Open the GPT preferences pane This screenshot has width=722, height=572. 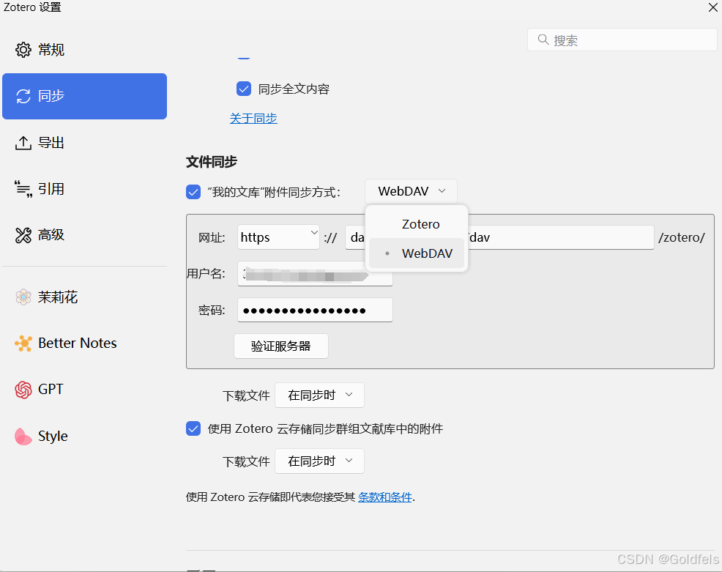(85, 390)
